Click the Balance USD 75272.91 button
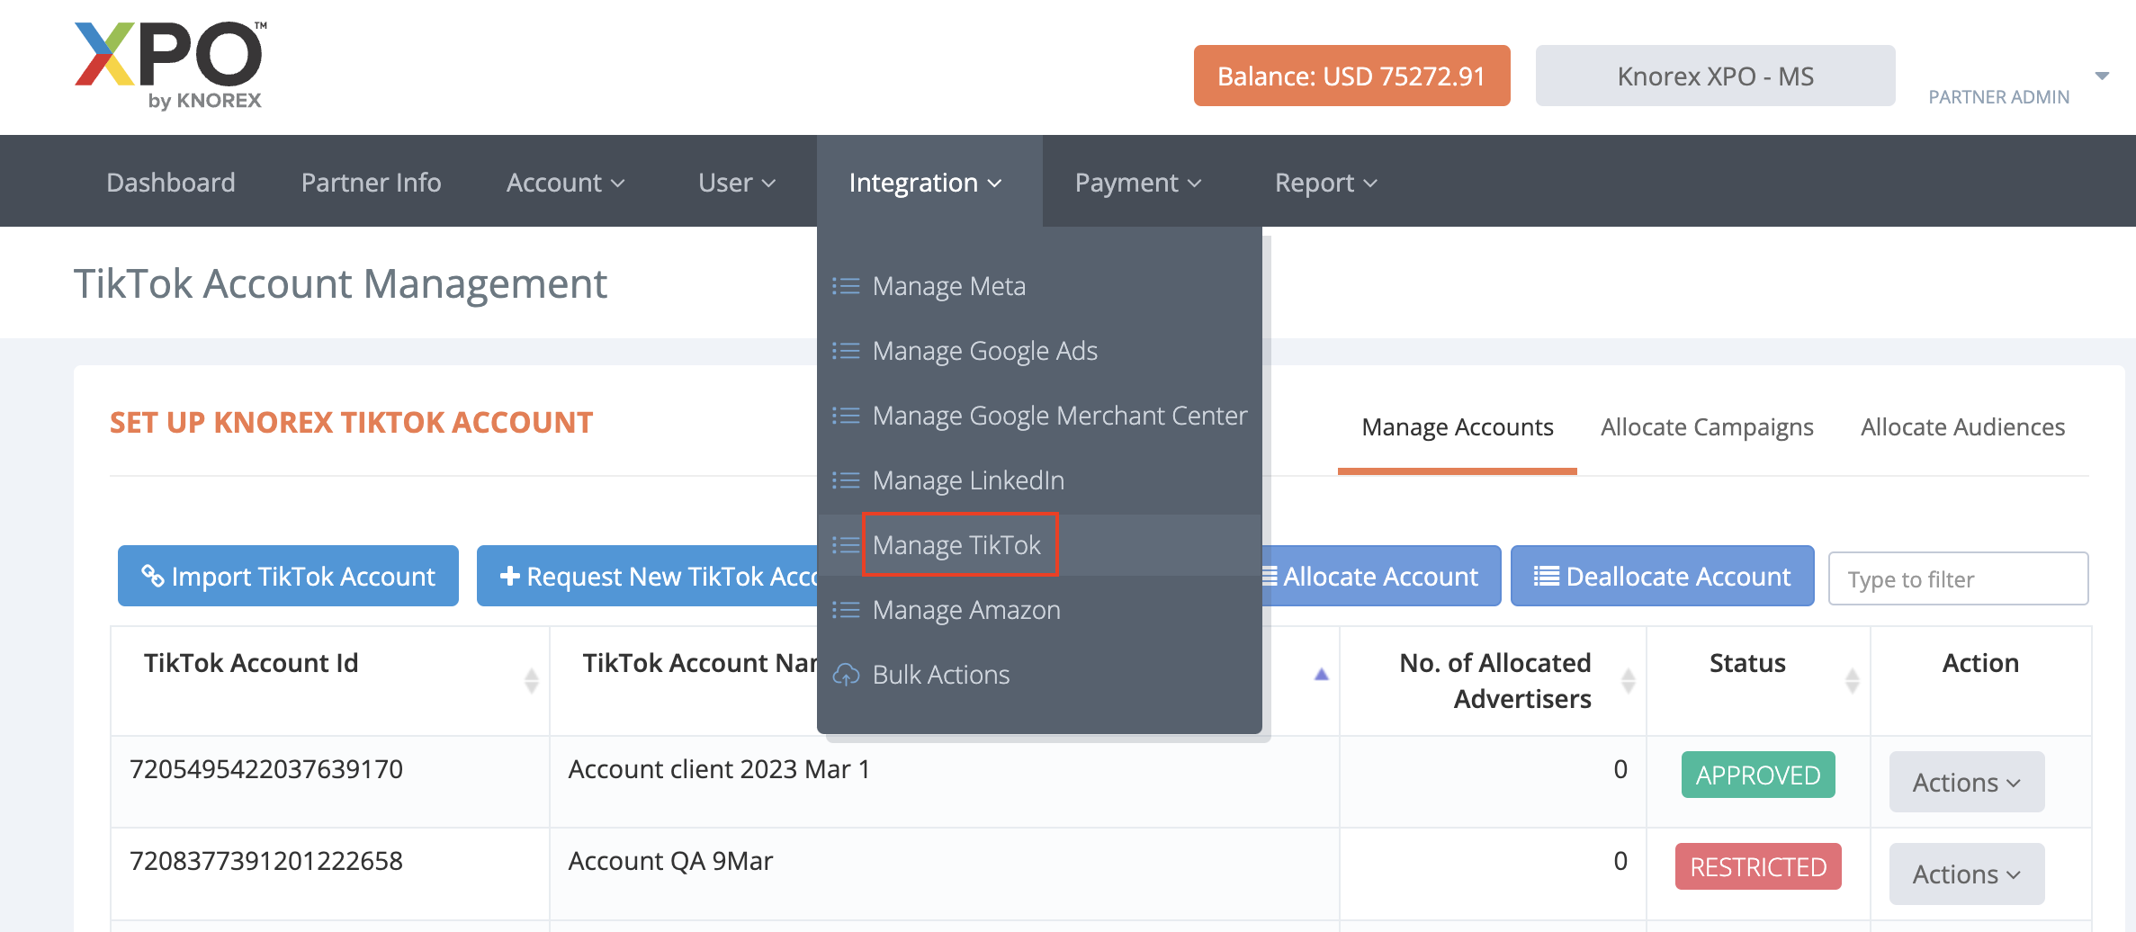Image resolution: width=2136 pixels, height=932 pixels. [x=1351, y=76]
